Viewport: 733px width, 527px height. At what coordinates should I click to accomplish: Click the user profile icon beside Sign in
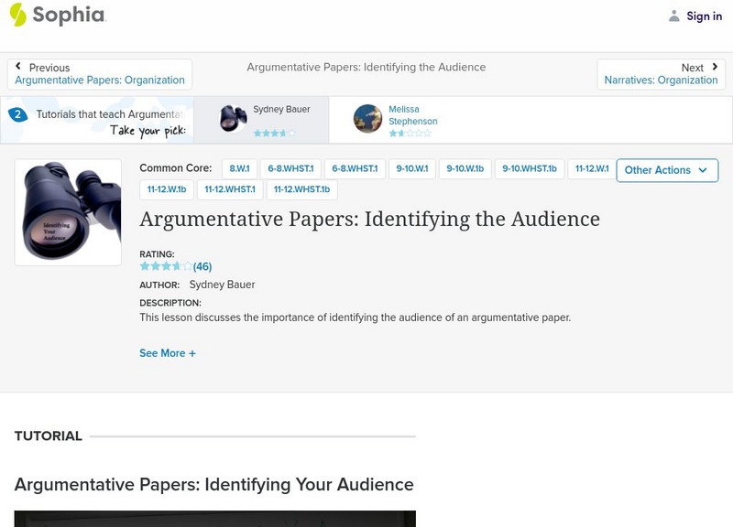click(674, 16)
